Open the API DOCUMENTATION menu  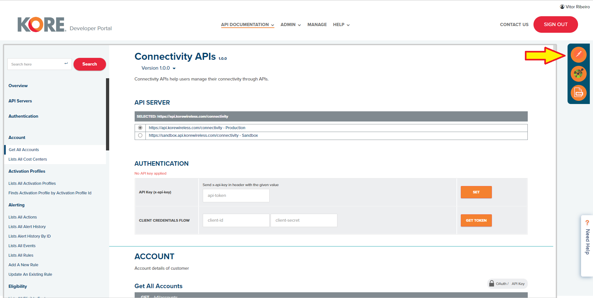(247, 24)
